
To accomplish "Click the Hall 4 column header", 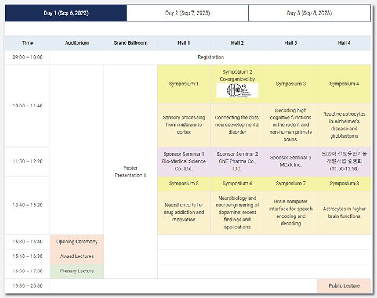I will pos(345,43).
